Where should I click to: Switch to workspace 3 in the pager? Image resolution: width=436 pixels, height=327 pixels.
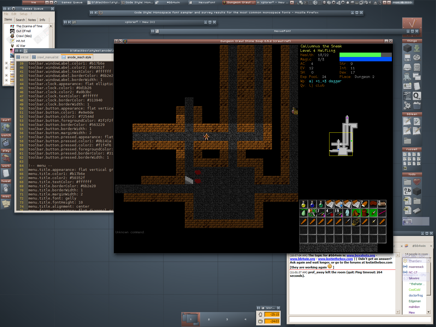tap(227, 319)
